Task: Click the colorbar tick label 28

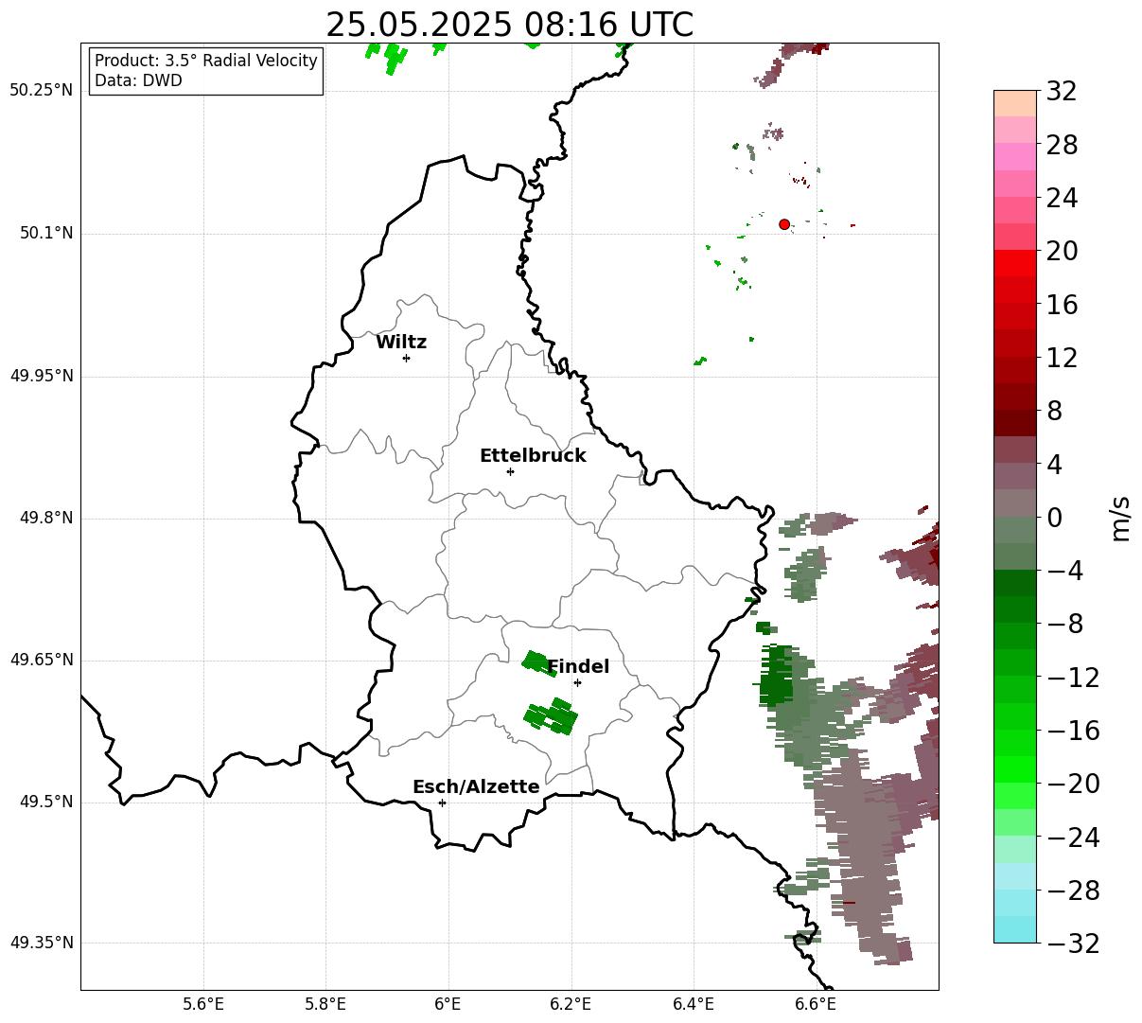Action: pyautogui.click(x=1062, y=146)
